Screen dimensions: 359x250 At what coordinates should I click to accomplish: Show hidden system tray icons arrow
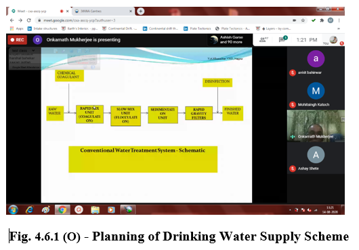[x=290, y=210]
